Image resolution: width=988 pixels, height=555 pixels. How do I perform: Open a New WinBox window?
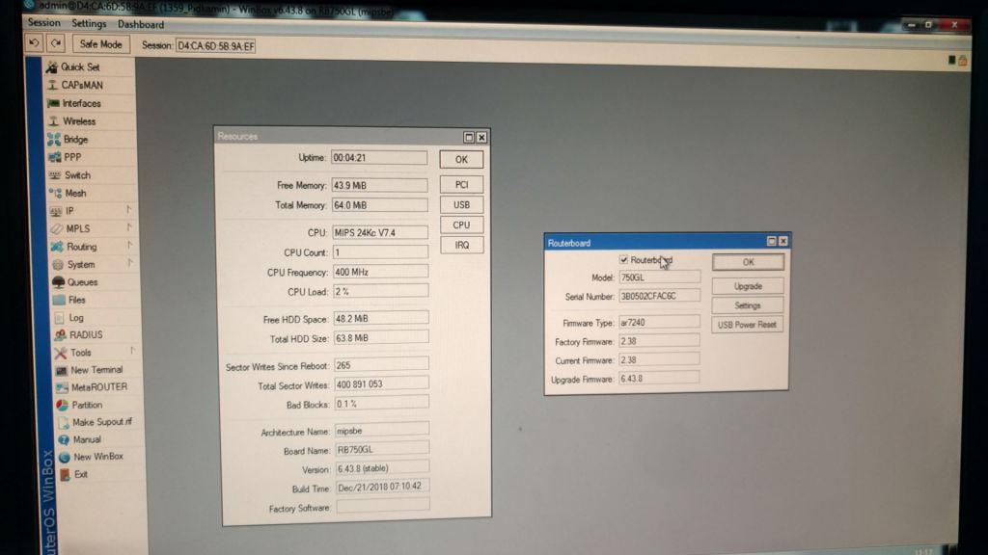(x=97, y=457)
